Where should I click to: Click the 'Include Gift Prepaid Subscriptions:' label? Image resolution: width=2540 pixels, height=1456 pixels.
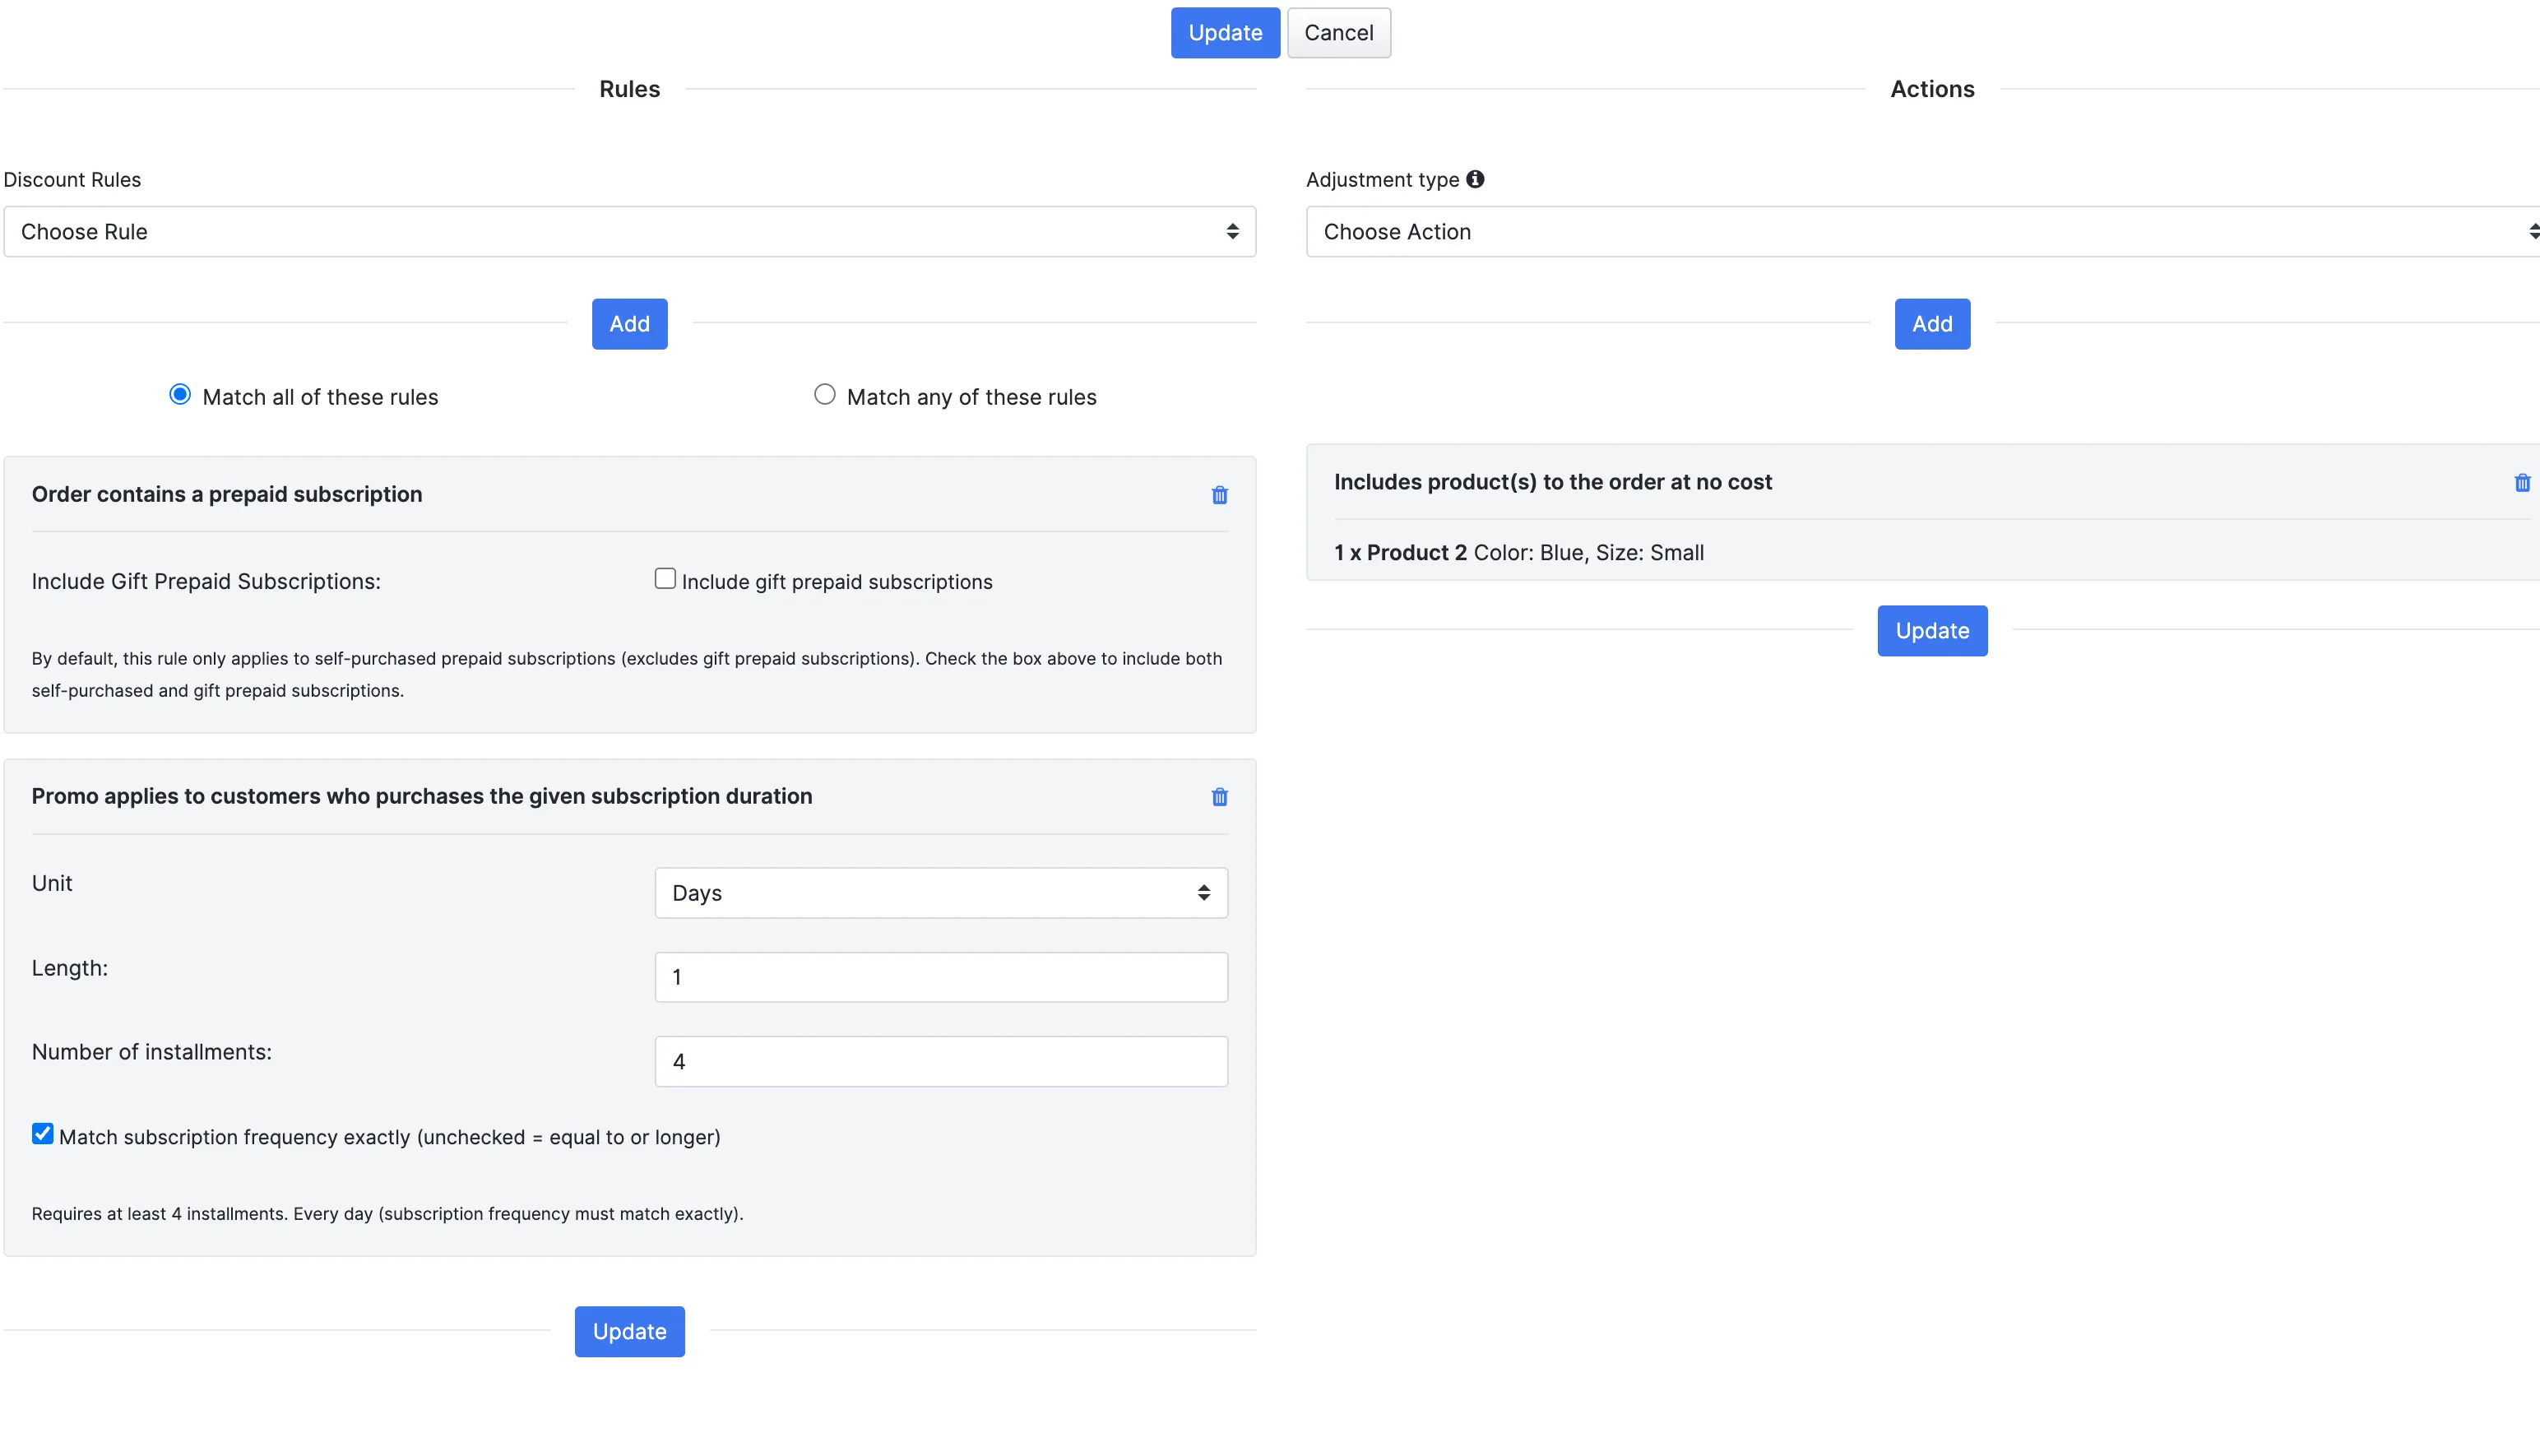[206, 582]
